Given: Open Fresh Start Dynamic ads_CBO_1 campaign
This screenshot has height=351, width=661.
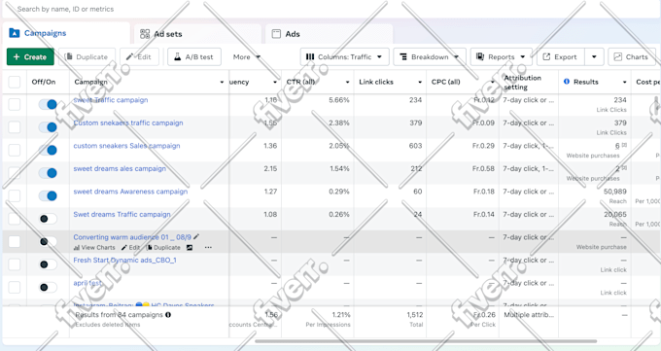Looking at the screenshot, I should click(124, 260).
